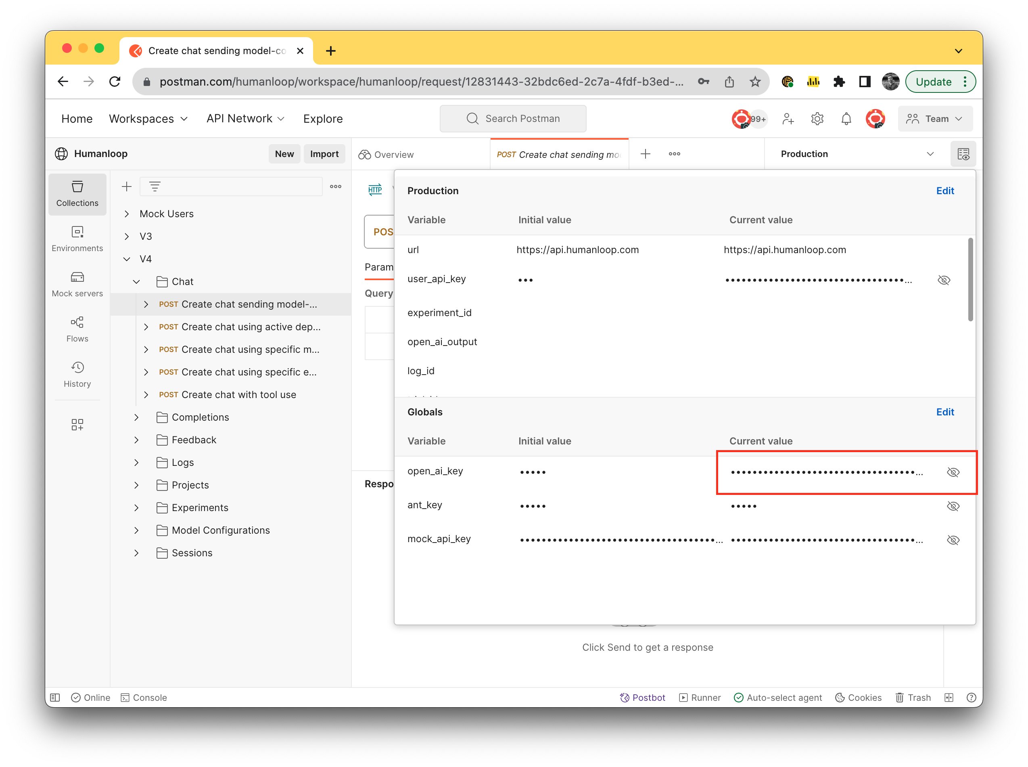Open the notifications bell icon
The image size is (1028, 767).
click(846, 118)
